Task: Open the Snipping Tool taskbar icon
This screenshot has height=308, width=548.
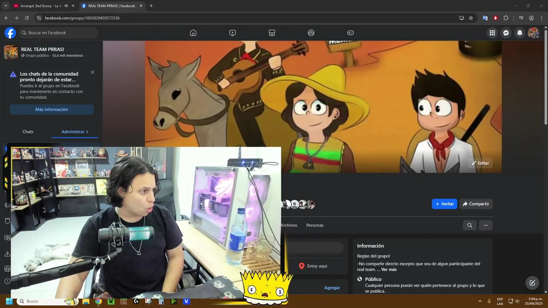Action: [149, 301]
